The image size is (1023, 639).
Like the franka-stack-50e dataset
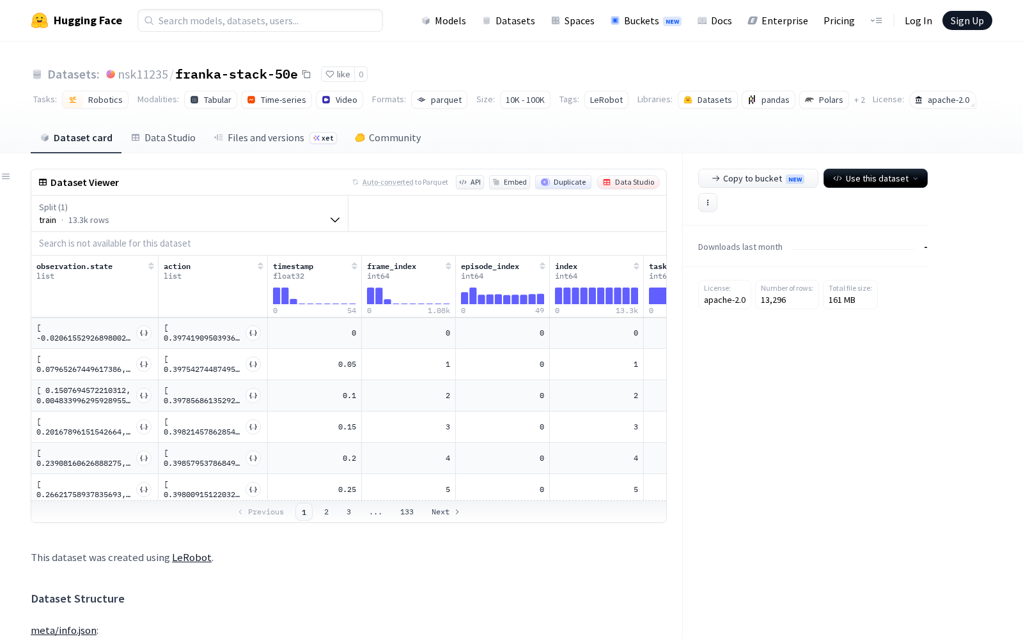(338, 74)
